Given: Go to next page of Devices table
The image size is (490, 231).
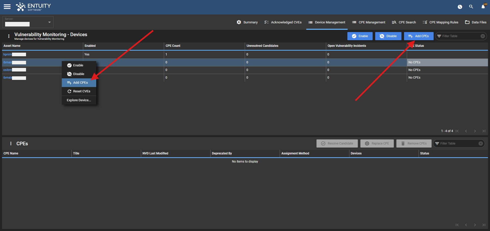Looking at the screenshot, I should (x=475, y=131).
